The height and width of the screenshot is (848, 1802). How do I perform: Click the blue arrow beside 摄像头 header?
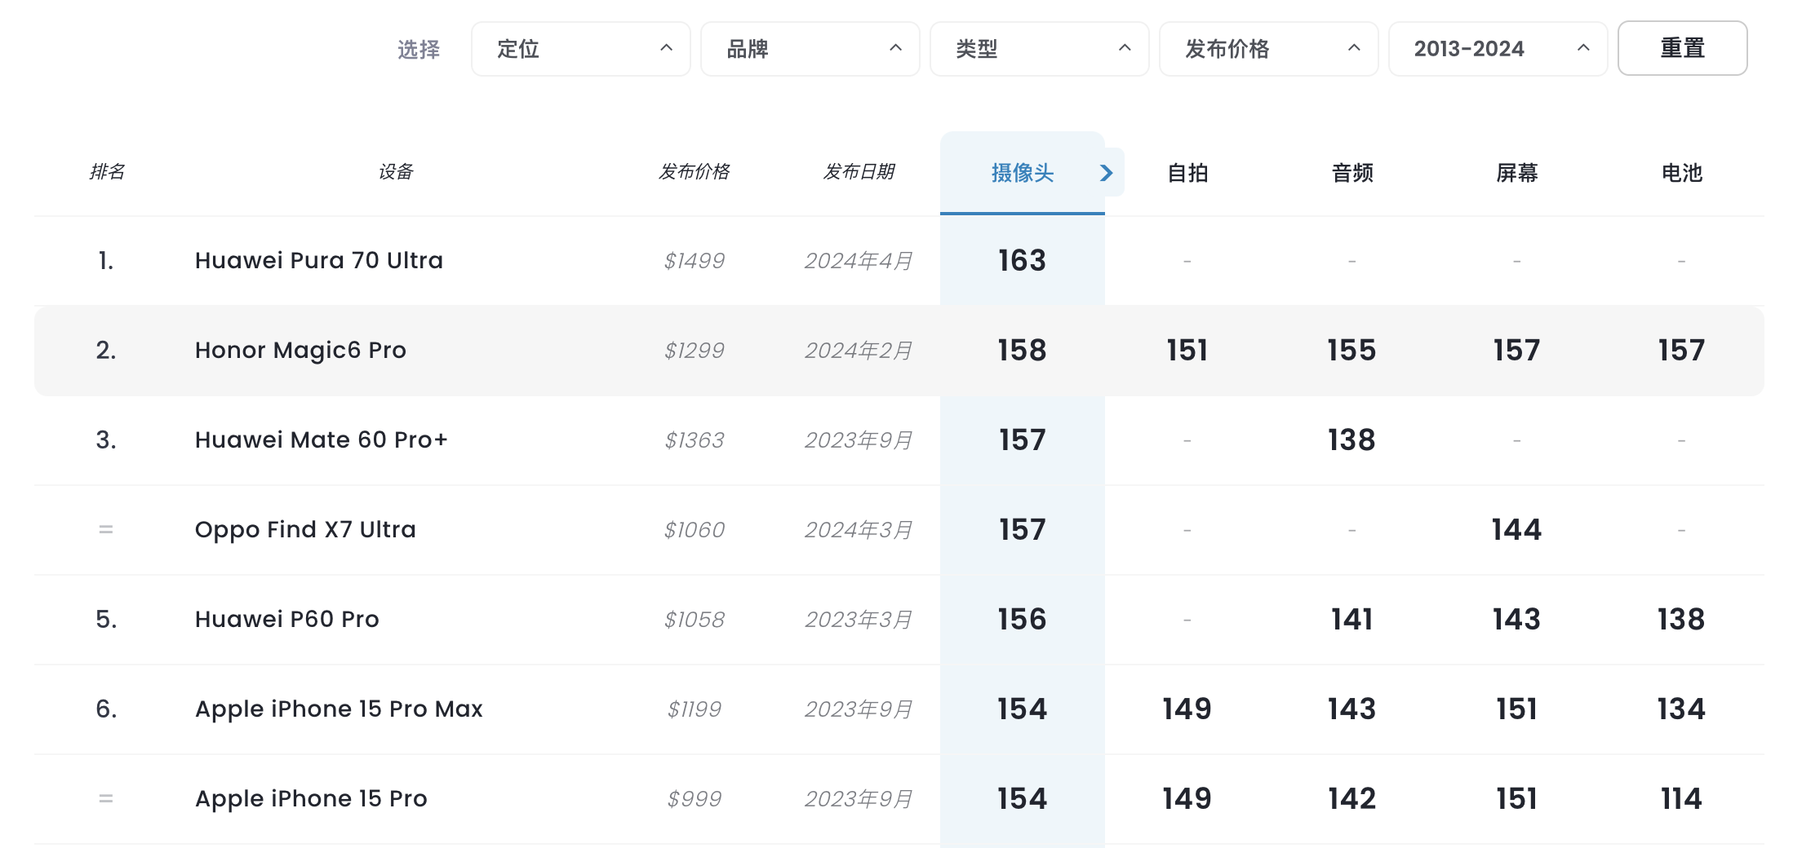[x=1107, y=173]
